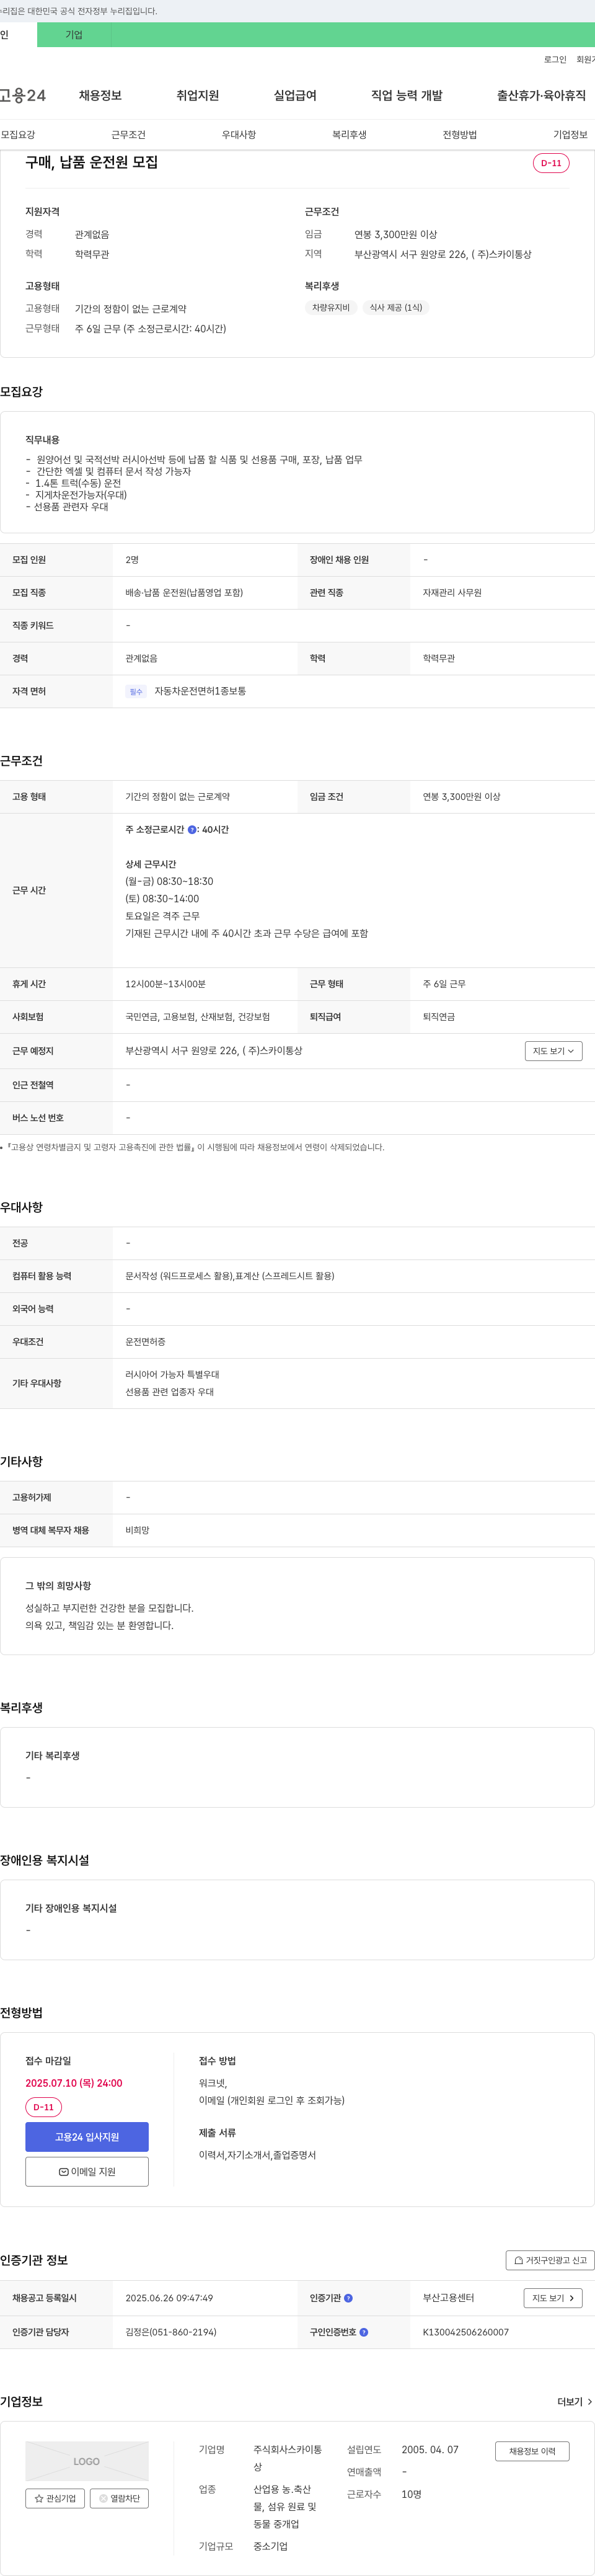Screen dimensions: 595x2576
Task: Click the 이메일 지원 button
Action: (x=87, y=2173)
